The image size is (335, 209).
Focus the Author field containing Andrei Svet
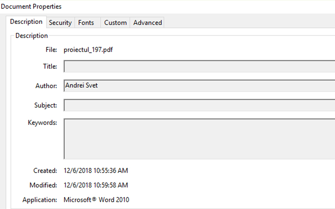[199, 86]
